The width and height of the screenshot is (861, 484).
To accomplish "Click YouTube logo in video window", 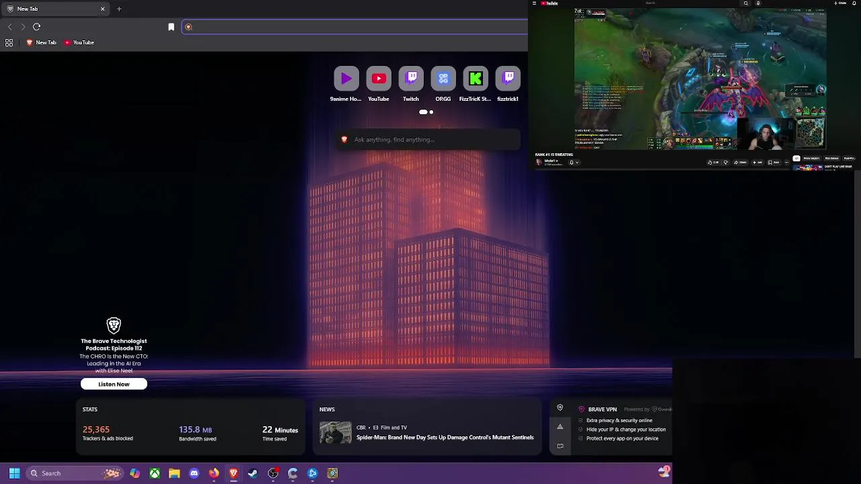I will 549,3.
